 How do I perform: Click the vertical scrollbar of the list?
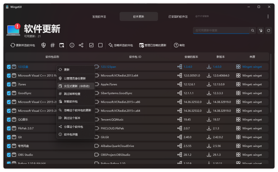pyautogui.click(x=271, y=83)
